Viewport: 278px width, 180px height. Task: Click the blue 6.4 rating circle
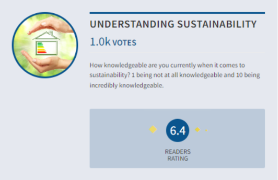tap(177, 130)
